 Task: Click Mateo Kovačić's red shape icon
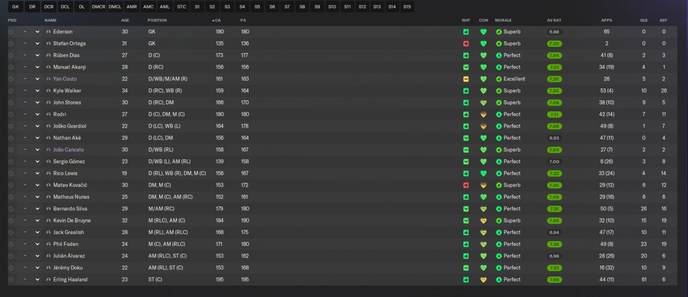[x=466, y=185]
